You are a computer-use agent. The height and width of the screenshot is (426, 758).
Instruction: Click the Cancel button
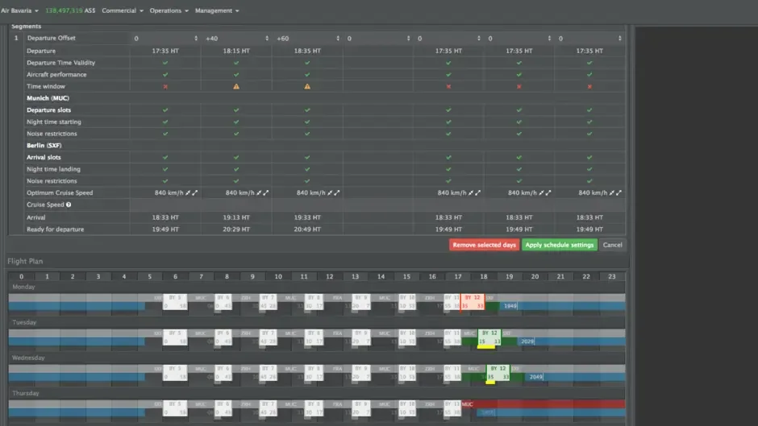(612, 245)
